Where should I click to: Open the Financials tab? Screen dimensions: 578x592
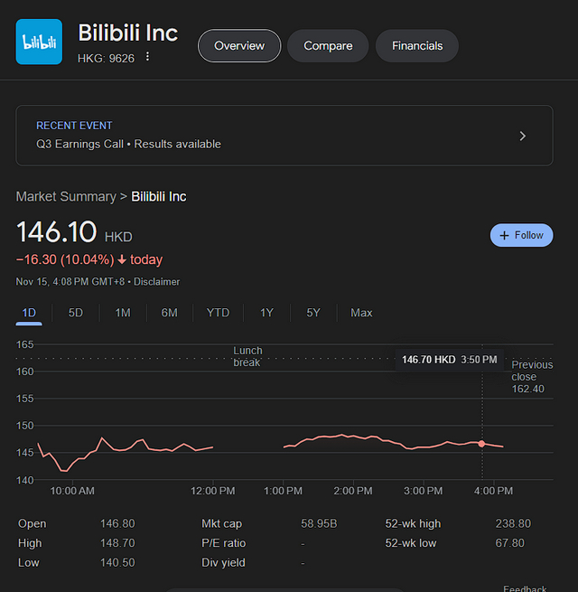[x=417, y=45]
